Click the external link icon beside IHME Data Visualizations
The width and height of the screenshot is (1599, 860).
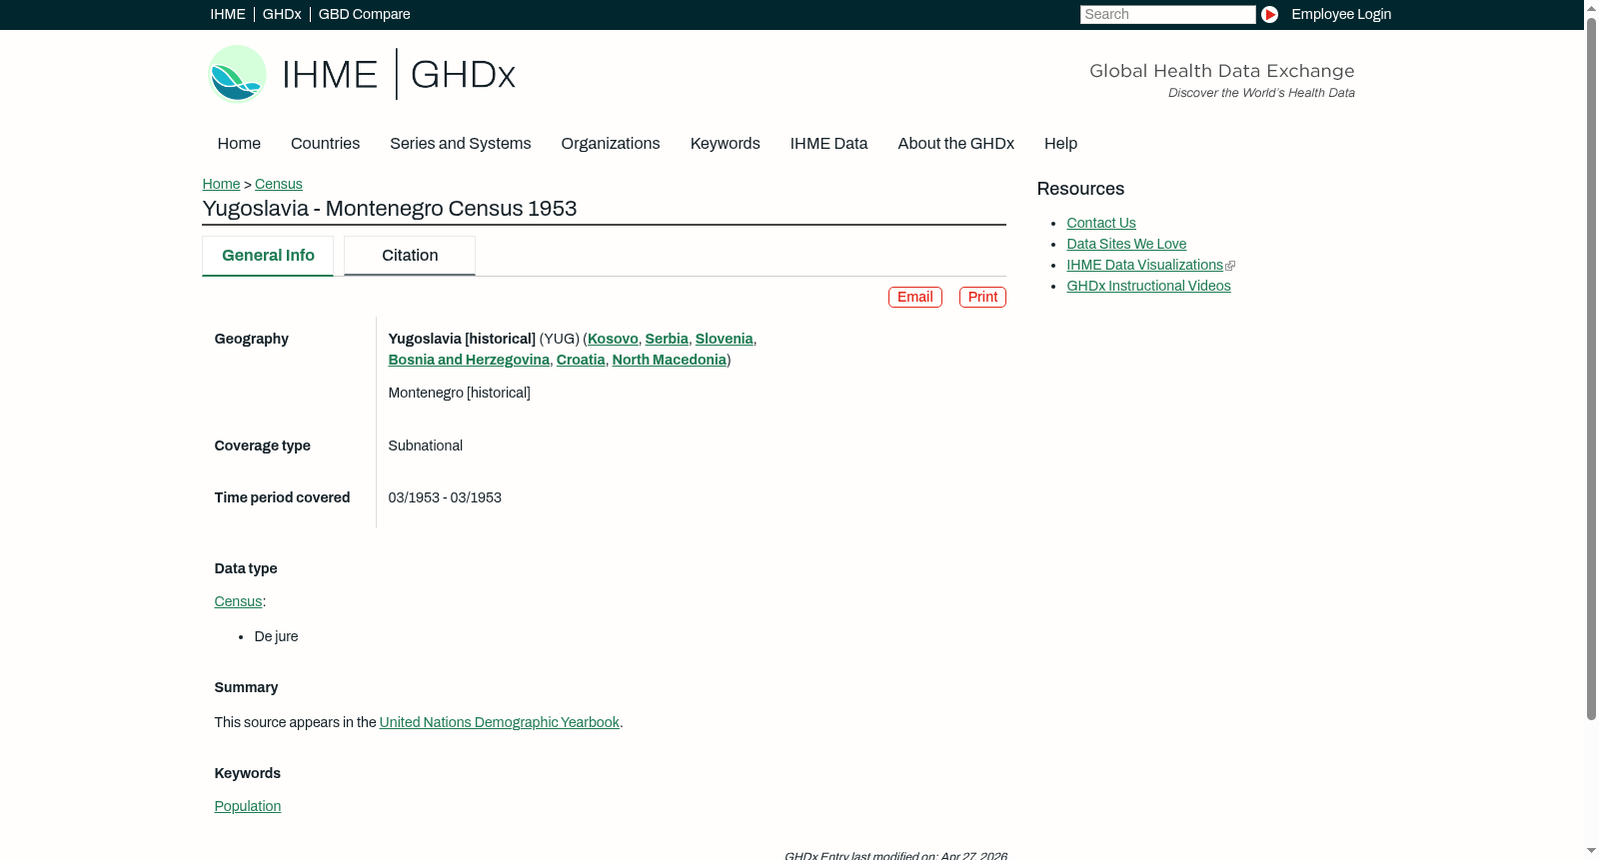1230,266
